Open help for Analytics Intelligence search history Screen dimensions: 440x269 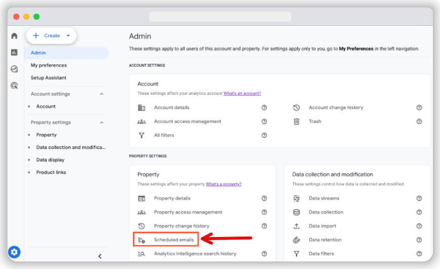point(264,254)
